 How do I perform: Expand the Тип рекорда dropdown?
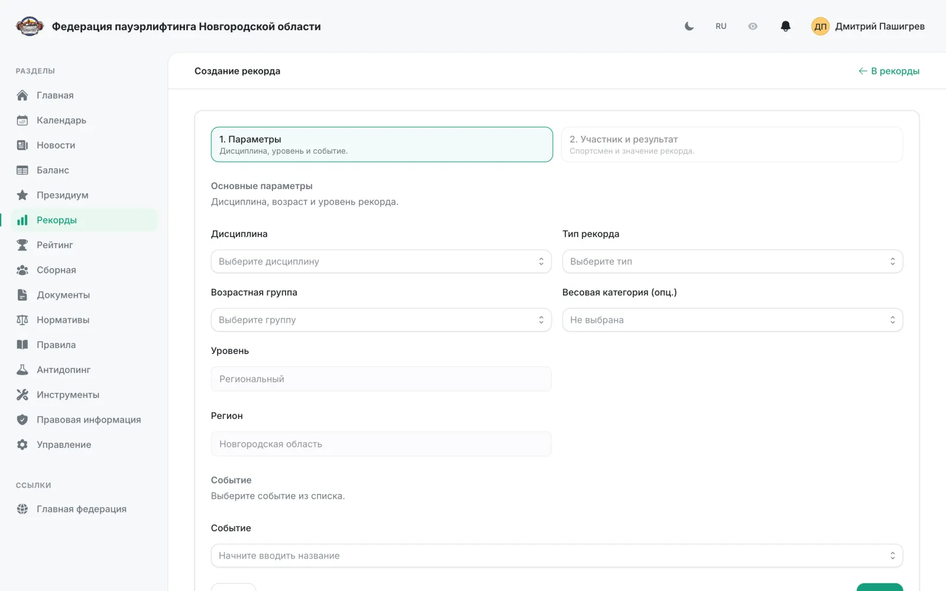pyautogui.click(x=733, y=261)
